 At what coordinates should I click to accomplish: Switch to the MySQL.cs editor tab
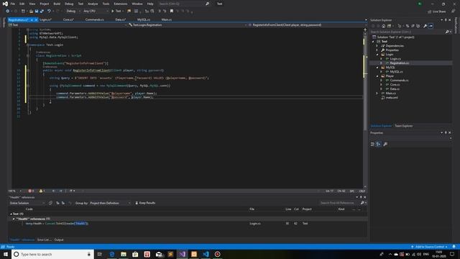(x=144, y=19)
